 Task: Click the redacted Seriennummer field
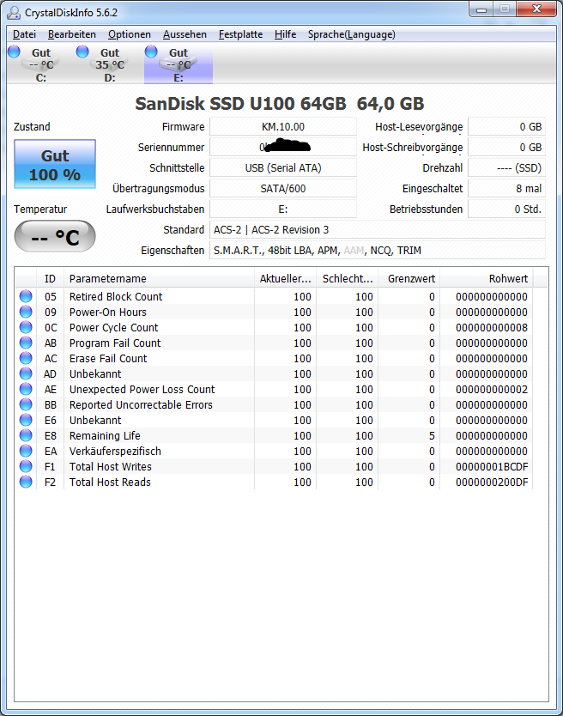coord(283,147)
